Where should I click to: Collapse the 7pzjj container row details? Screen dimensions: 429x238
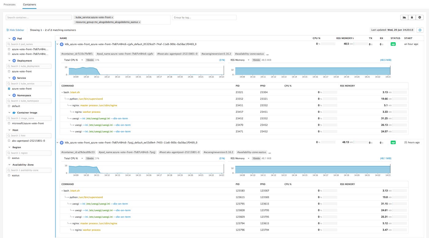58,143
